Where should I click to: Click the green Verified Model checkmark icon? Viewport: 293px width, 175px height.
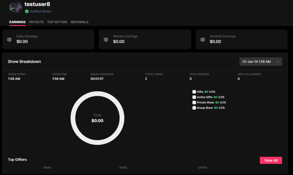point(27,11)
